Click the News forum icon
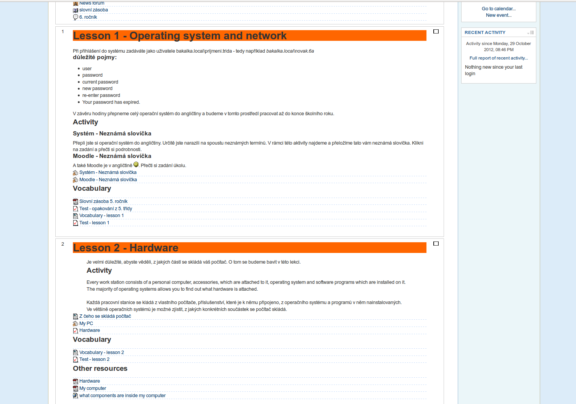576x404 pixels. click(76, 3)
